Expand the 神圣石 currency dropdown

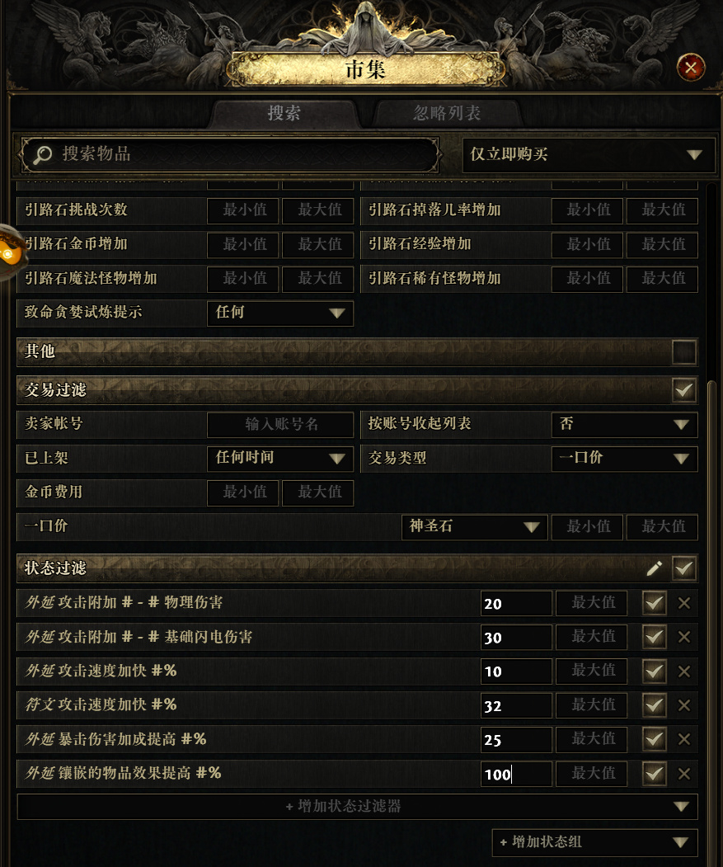pos(474,526)
